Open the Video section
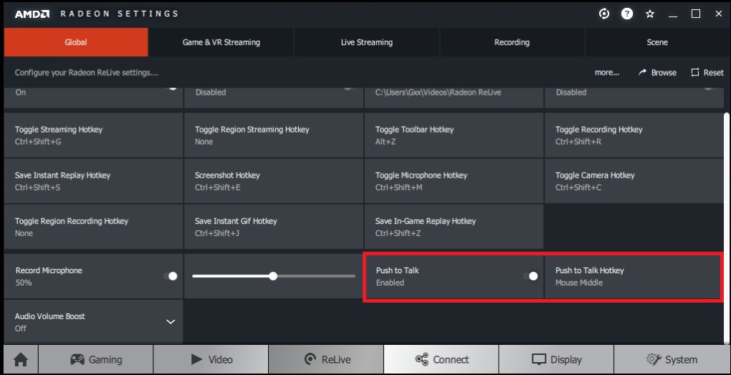The height and width of the screenshot is (375, 731). click(x=211, y=360)
